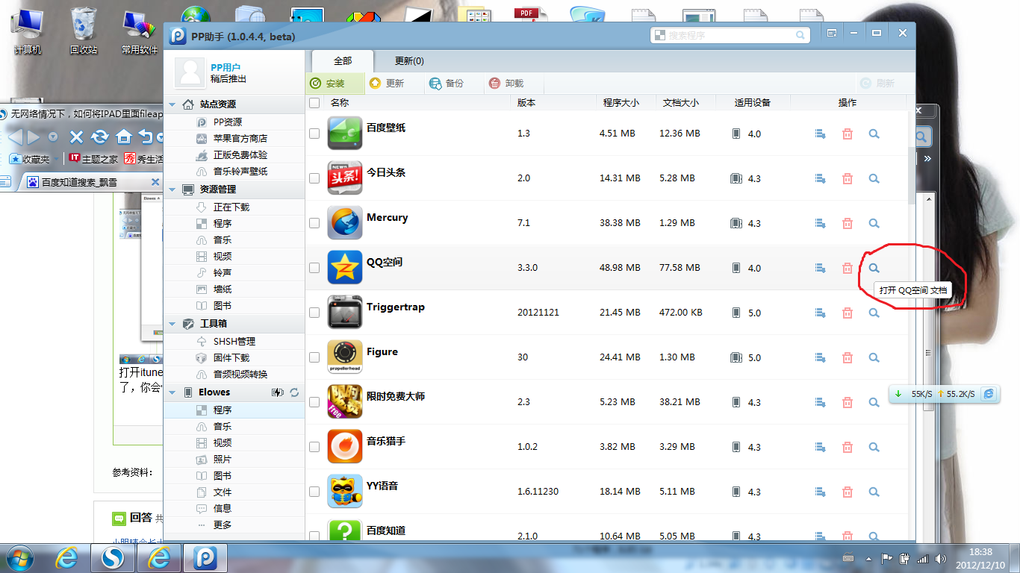Click the refresh icon beside Elowes device
Viewport: 1020px width, 573px height.
click(294, 392)
